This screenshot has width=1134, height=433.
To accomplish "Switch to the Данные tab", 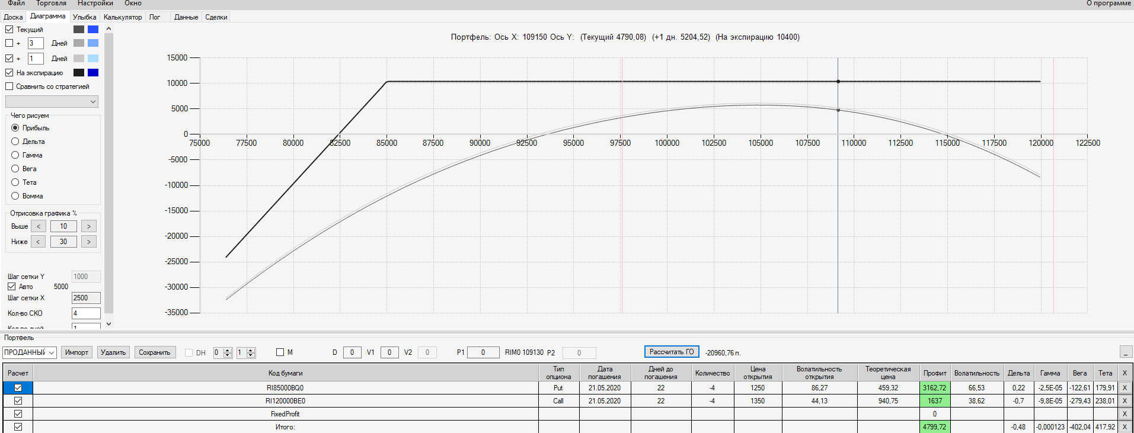I will (186, 17).
